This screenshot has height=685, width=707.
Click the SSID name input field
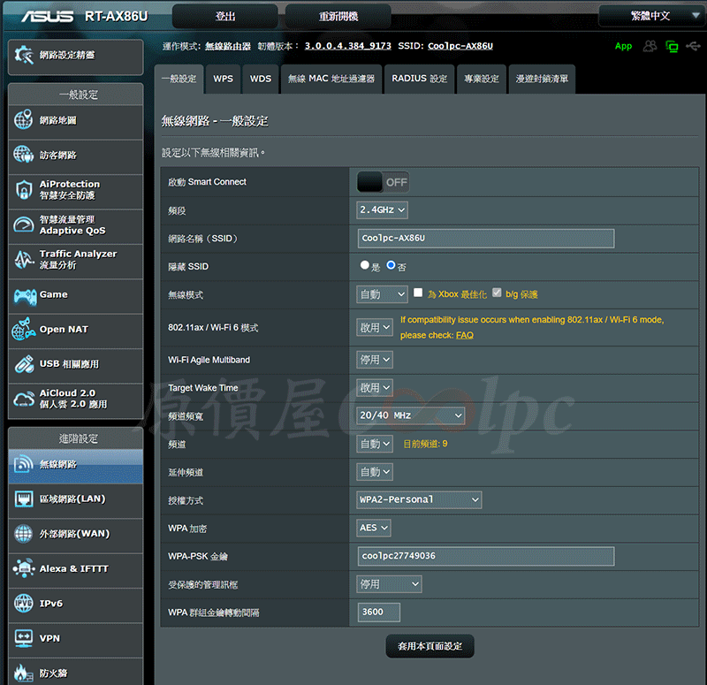pyautogui.click(x=485, y=238)
